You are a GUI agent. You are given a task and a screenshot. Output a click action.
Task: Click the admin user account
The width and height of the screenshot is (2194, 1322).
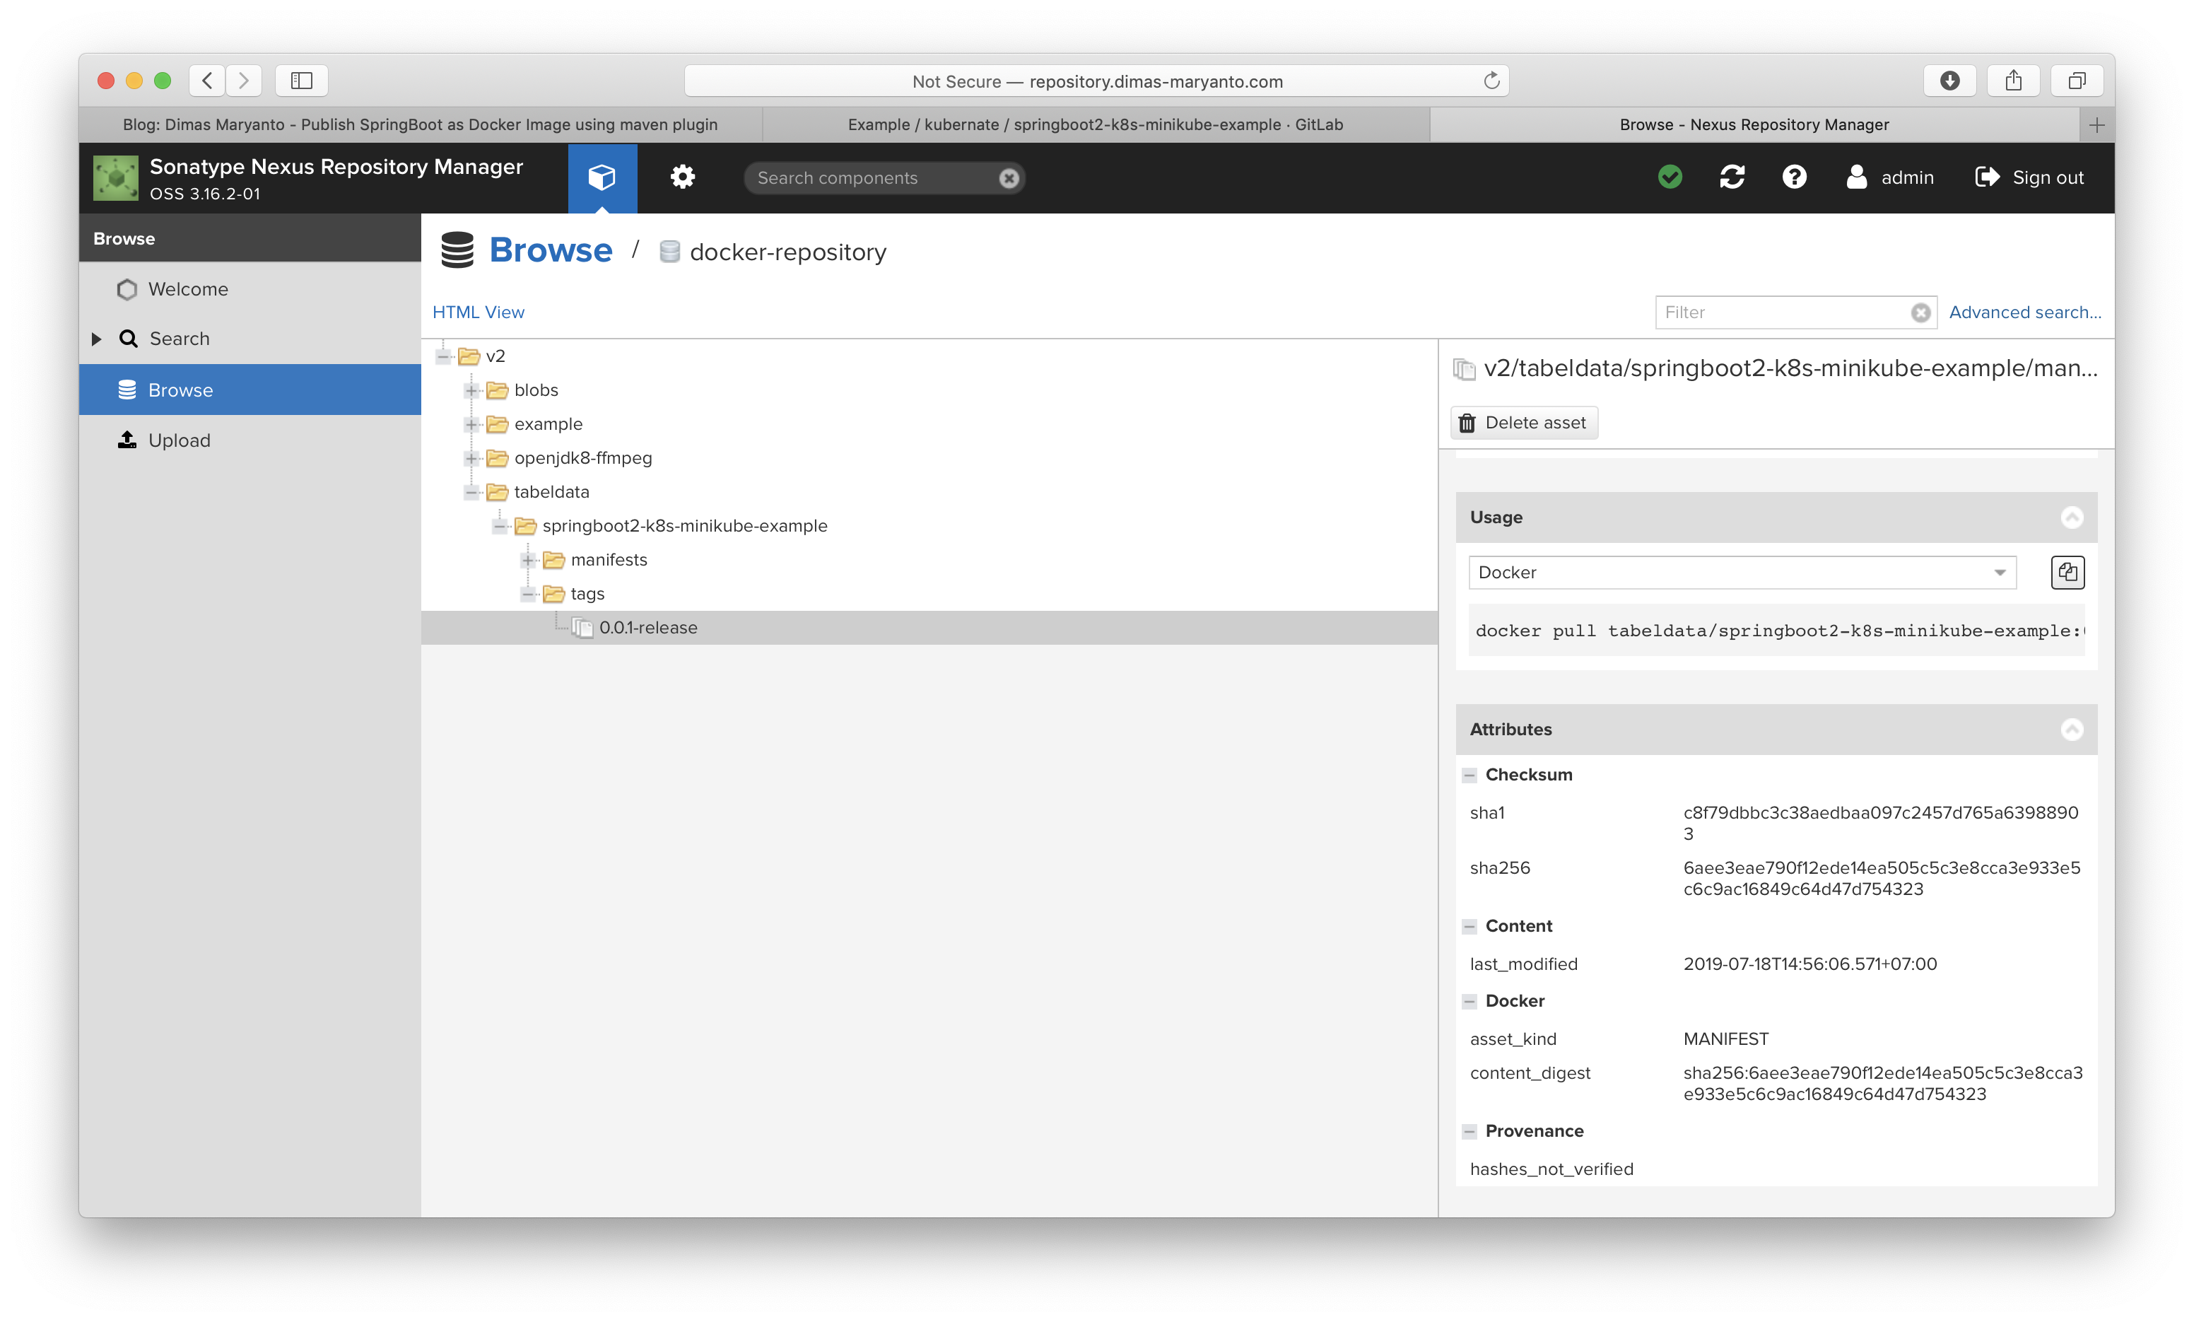(1890, 177)
